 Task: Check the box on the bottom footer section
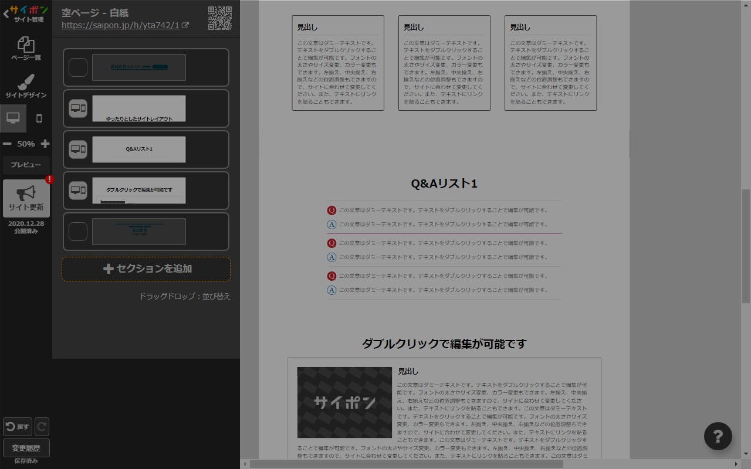78,232
